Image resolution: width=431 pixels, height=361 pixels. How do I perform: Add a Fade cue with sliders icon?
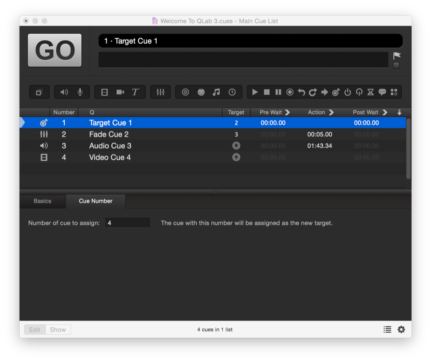click(160, 92)
